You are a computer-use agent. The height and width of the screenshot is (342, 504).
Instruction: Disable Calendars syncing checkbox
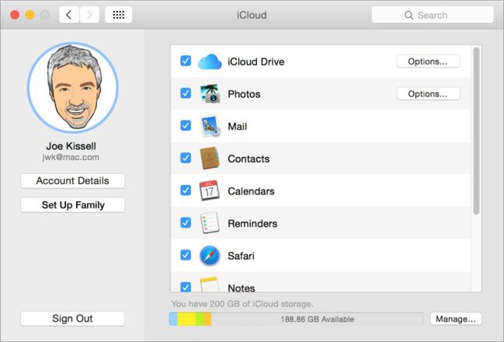(186, 190)
